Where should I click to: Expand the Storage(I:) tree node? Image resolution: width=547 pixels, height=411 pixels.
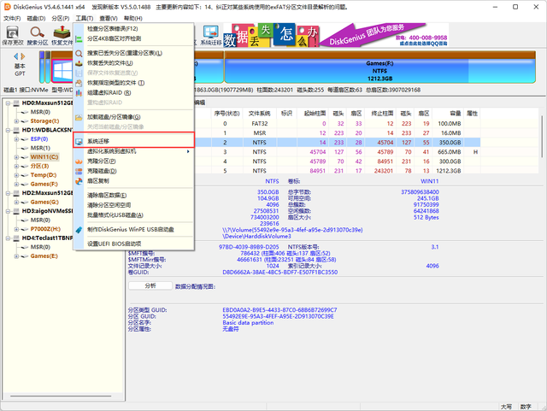tap(16, 121)
